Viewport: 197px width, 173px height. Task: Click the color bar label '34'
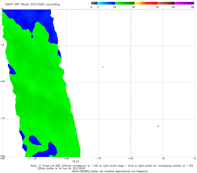click(133, 7)
